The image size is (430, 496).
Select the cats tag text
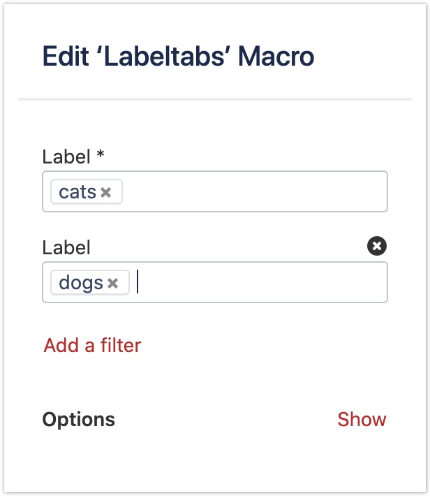tap(77, 192)
